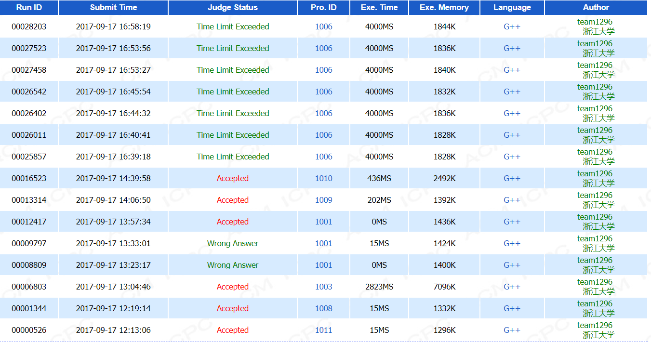Open G++ source for run 00027523

coord(512,48)
